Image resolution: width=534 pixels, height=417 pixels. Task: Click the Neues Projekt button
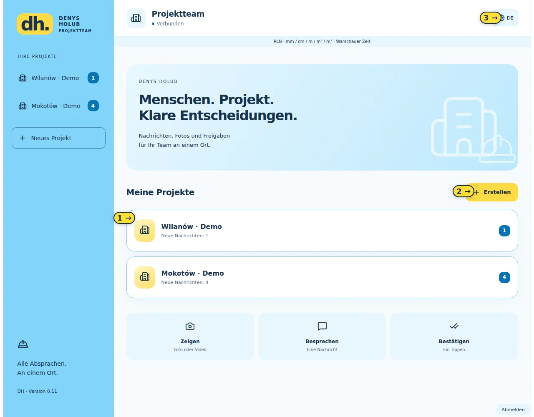pyautogui.click(x=58, y=138)
